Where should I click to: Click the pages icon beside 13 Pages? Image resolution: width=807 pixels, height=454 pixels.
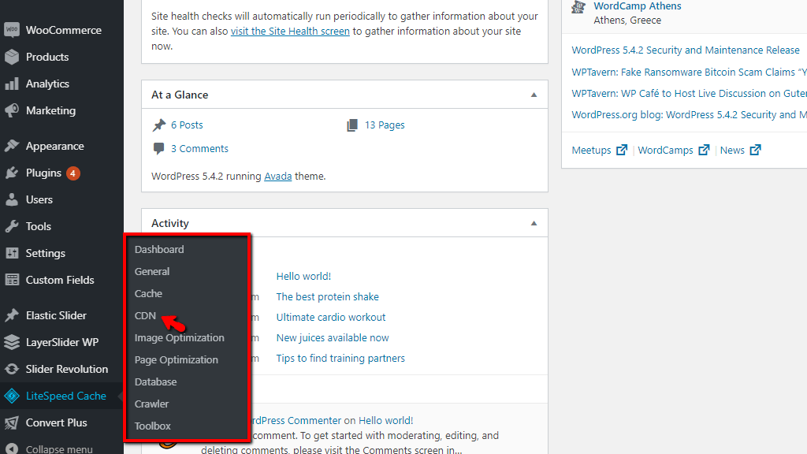352,125
